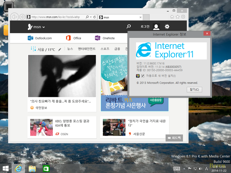Click the network tray icon

point(195,169)
